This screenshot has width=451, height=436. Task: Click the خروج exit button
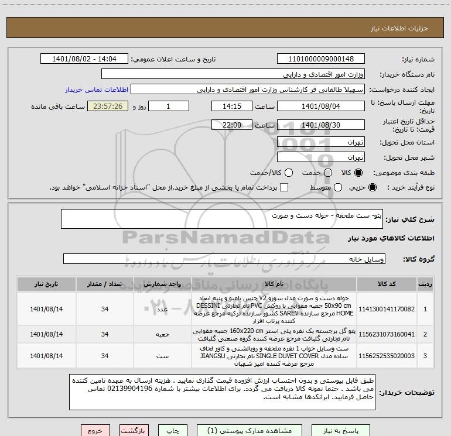point(95,431)
